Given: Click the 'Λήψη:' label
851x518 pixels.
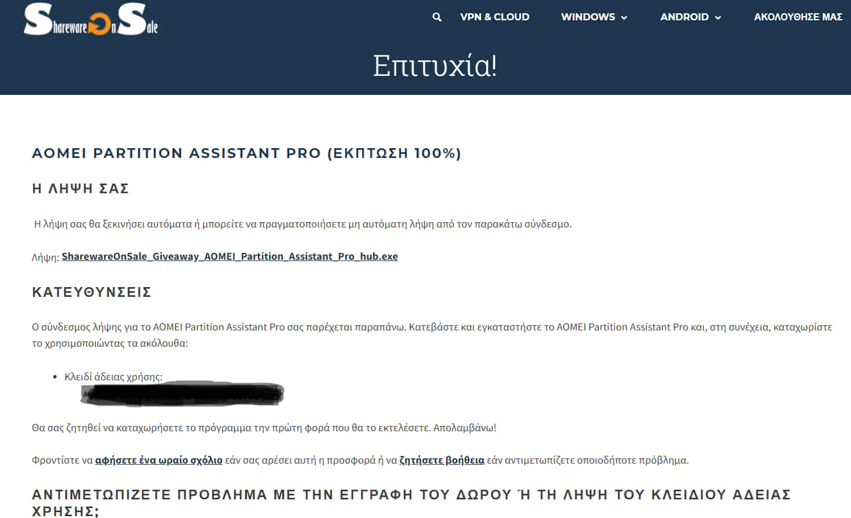Looking at the screenshot, I should coord(45,258).
